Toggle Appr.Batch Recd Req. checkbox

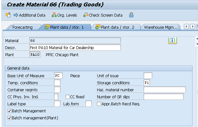pos(99,104)
